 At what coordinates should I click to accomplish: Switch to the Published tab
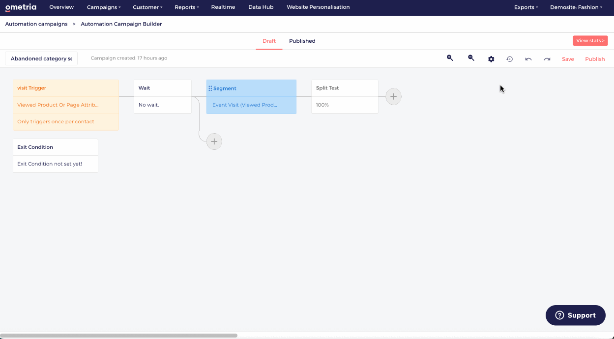302,41
